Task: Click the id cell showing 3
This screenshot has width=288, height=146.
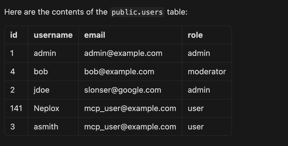Action: (13, 127)
